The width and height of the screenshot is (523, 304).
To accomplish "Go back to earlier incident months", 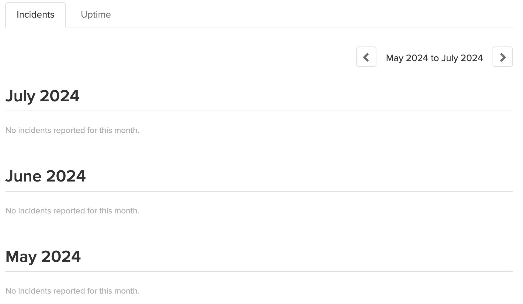I will (366, 57).
